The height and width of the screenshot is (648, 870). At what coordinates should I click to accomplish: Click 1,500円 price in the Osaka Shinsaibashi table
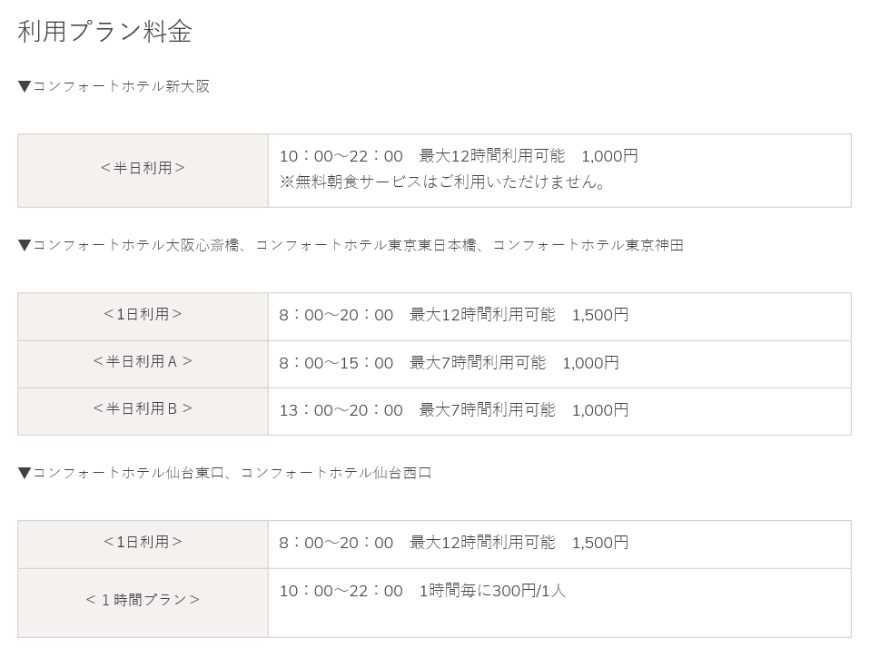(x=600, y=315)
